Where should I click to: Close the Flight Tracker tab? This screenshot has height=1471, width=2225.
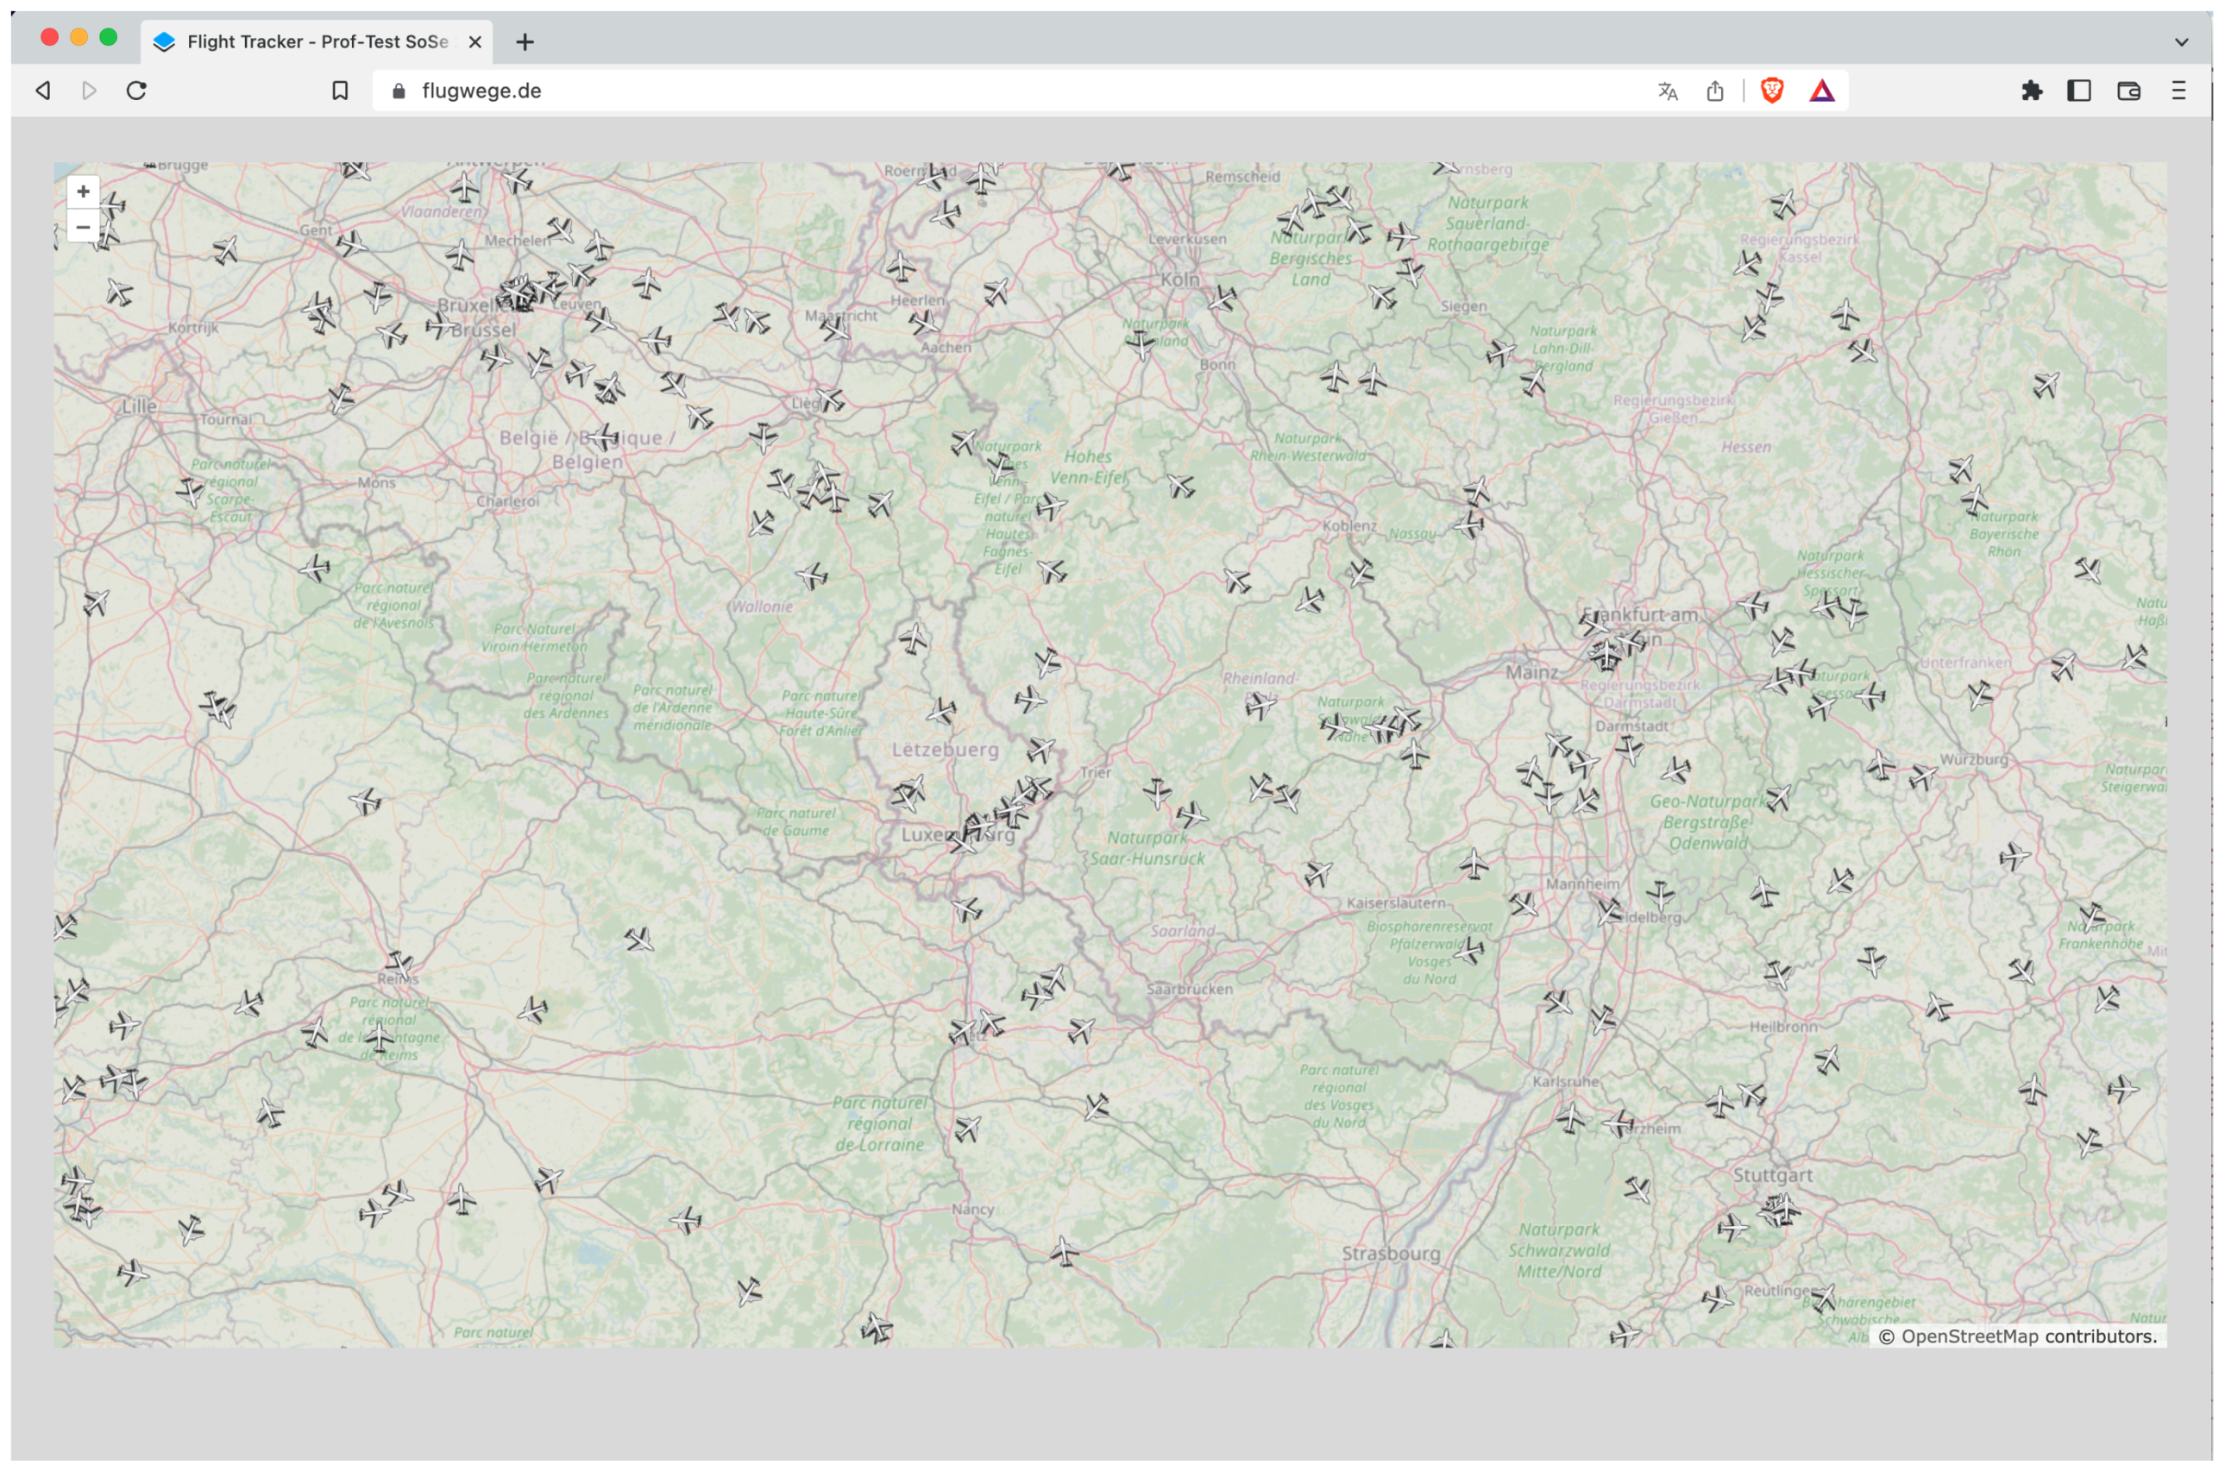click(x=475, y=42)
